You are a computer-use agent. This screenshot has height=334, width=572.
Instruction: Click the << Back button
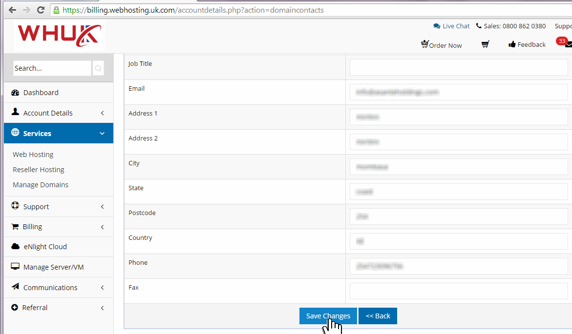[x=378, y=316]
